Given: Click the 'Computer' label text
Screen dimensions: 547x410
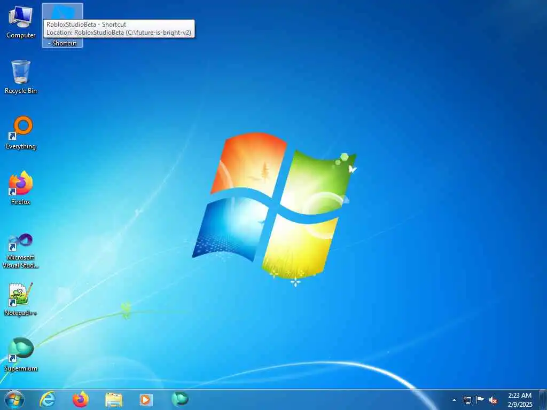Looking at the screenshot, I should click(x=21, y=35).
